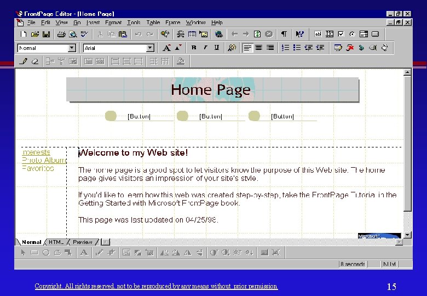Expand the Arial font dropdown
The image size is (427, 296).
(x=151, y=48)
